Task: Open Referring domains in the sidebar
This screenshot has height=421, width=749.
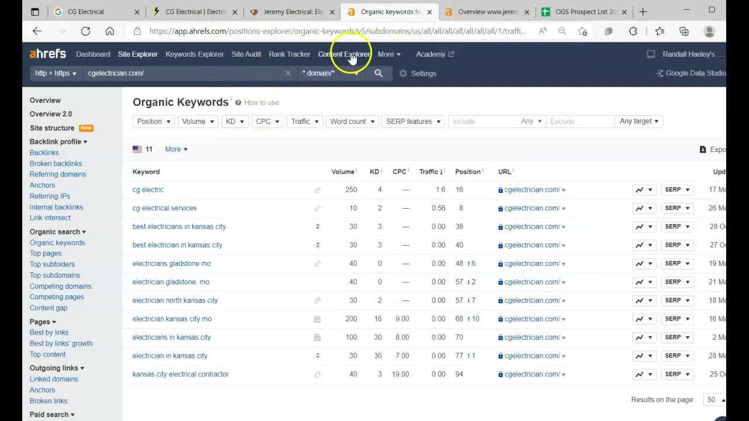Action: [58, 174]
